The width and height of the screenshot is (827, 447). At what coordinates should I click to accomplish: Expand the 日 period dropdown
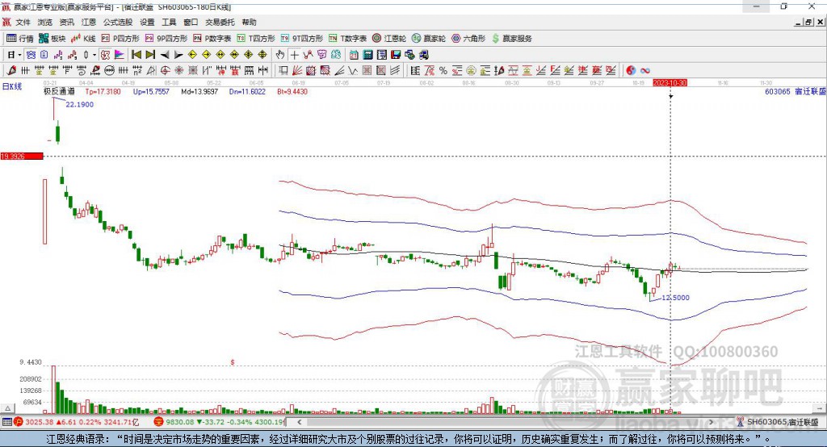tap(19, 55)
